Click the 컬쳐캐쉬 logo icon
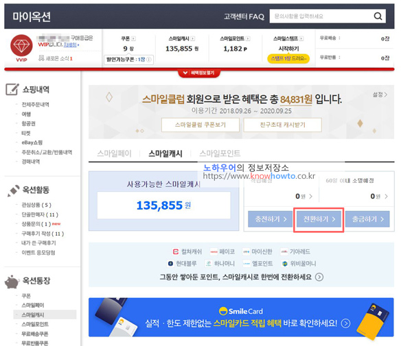412x346 pixels. tap(176, 251)
